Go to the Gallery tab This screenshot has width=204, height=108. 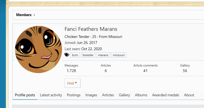coord(124,95)
